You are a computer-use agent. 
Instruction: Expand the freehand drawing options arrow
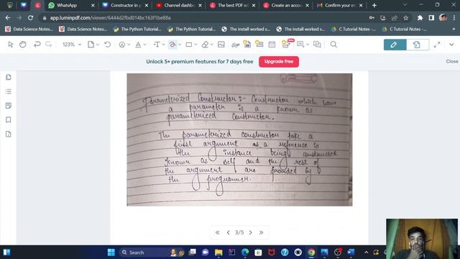tap(180, 45)
